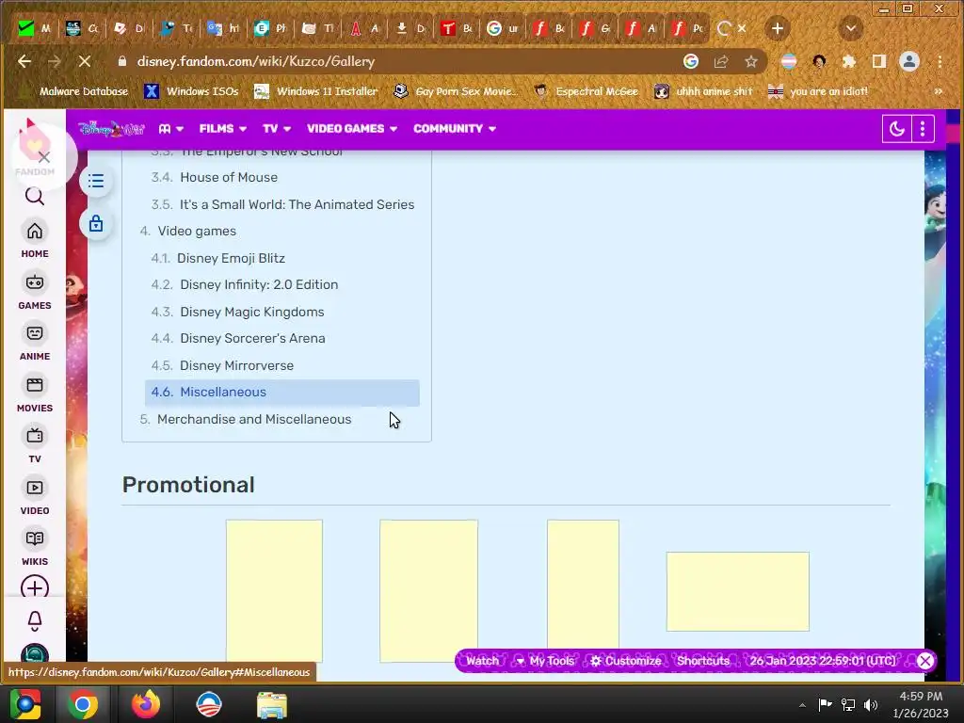This screenshot has height=723, width=964.
Task: Bookmark this page with star icon
Action: 750,61
